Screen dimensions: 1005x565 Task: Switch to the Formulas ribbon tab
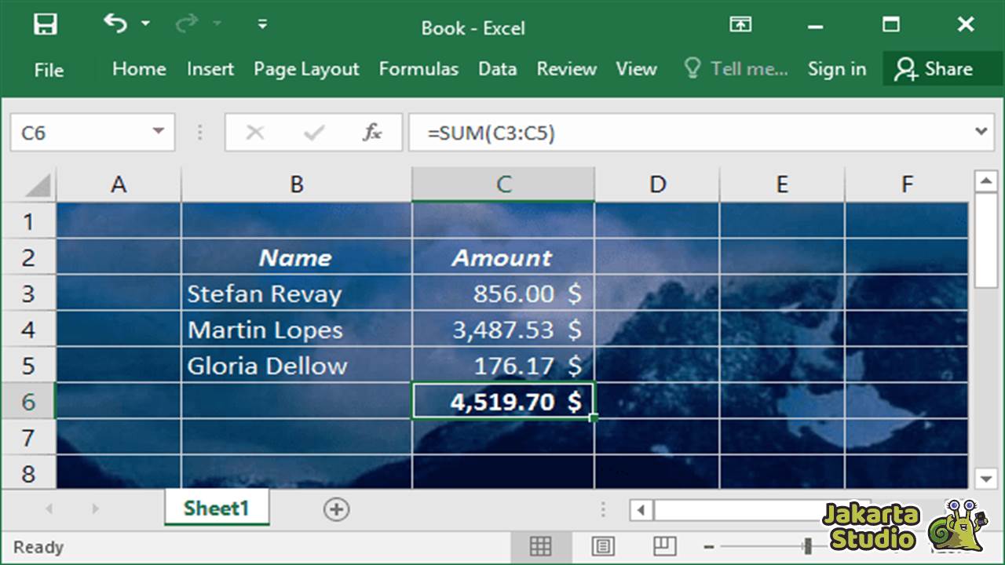[x=418, y=69]
